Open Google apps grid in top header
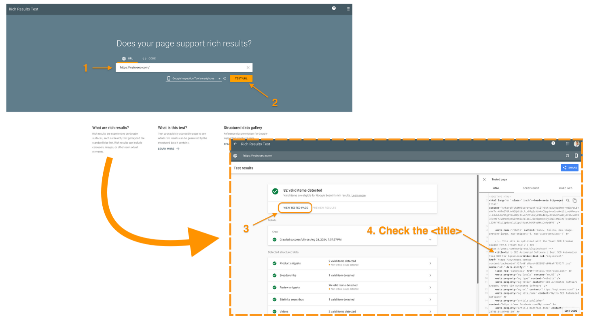The image size is (589, 330). click(348, 8)
